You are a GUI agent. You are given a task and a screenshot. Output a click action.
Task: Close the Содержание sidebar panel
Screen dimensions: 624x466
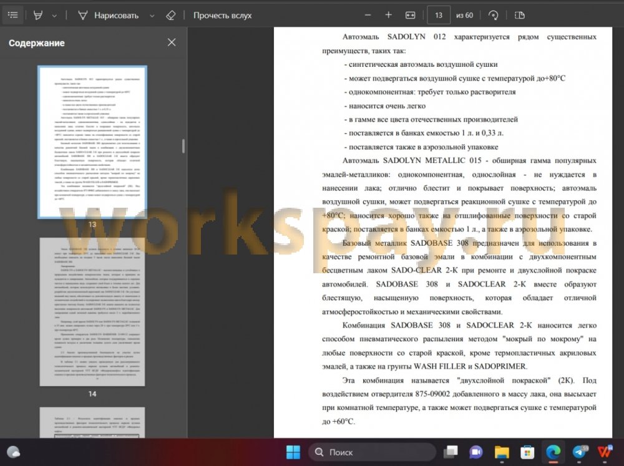[172, 42]
